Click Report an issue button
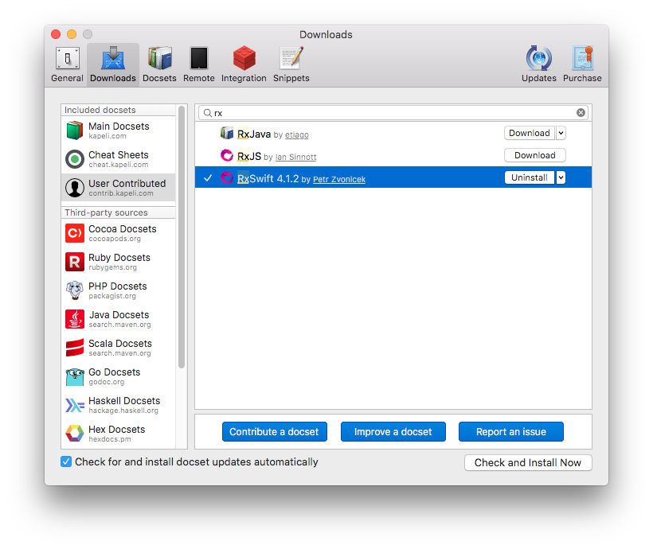 (x=511, y=431)
